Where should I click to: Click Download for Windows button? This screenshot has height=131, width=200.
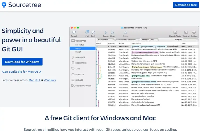(22, 62)
